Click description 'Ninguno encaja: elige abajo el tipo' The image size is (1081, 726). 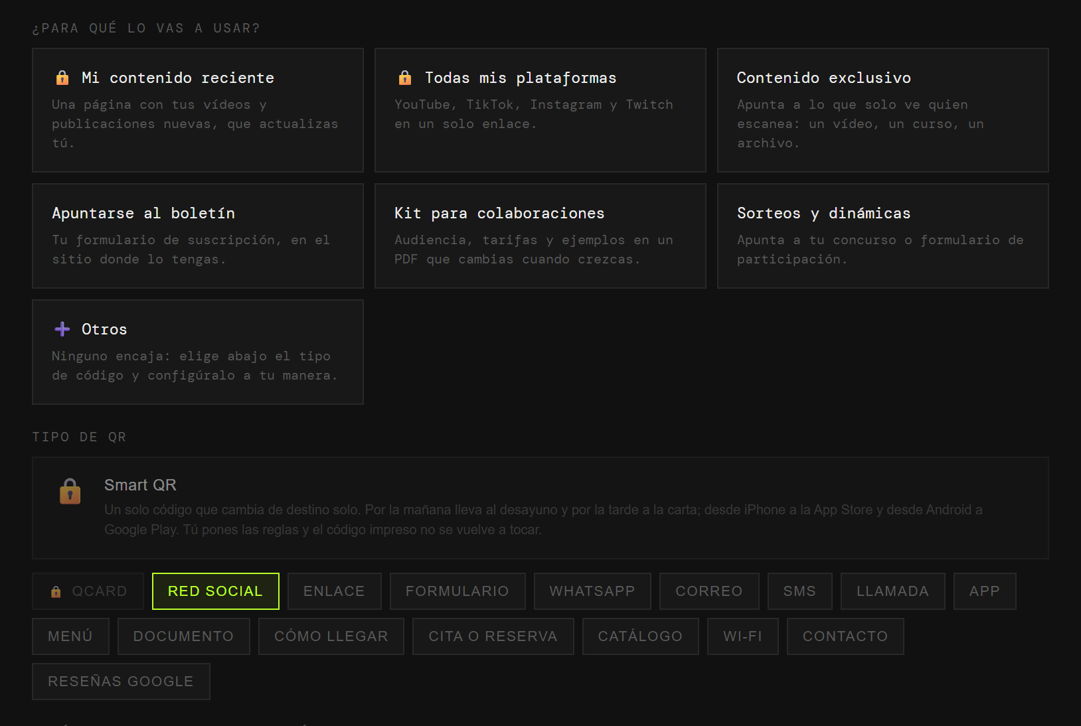pos(191,356)
